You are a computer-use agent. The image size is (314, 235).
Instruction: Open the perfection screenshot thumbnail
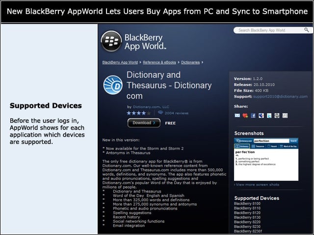[266, 159]
